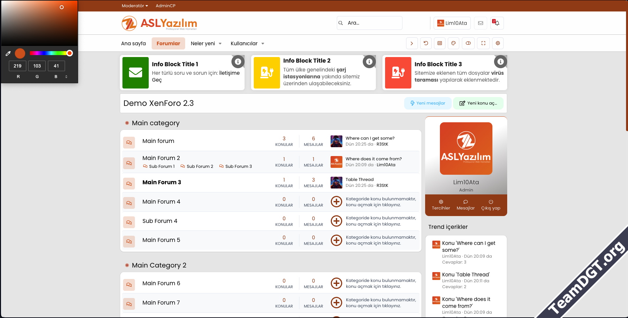Toggle the switch icon in the toolbar
Screen dimensions: 628x318
point(468,43)
